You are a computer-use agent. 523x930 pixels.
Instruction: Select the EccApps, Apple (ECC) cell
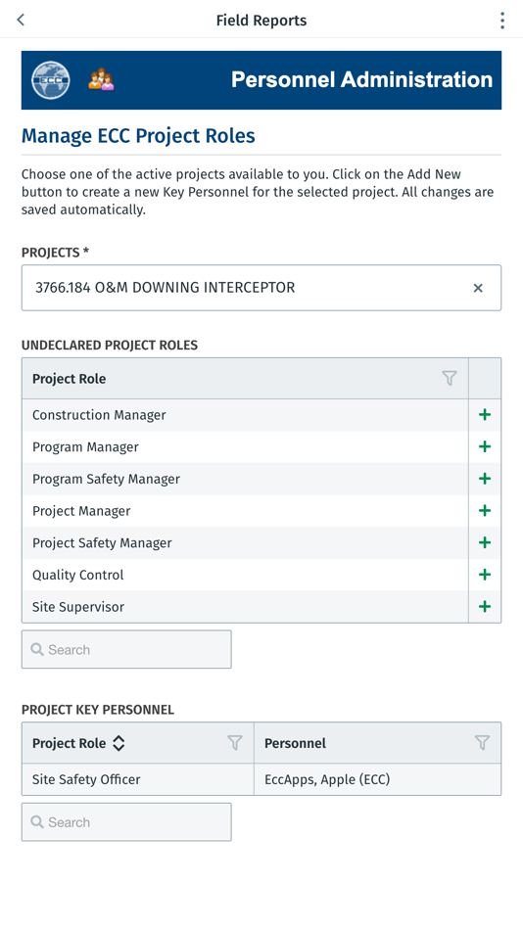[377, 779]
